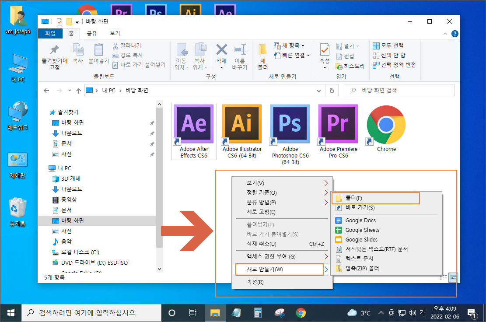Choose 삭제 취소(U) in context menu

click(282, 244)
